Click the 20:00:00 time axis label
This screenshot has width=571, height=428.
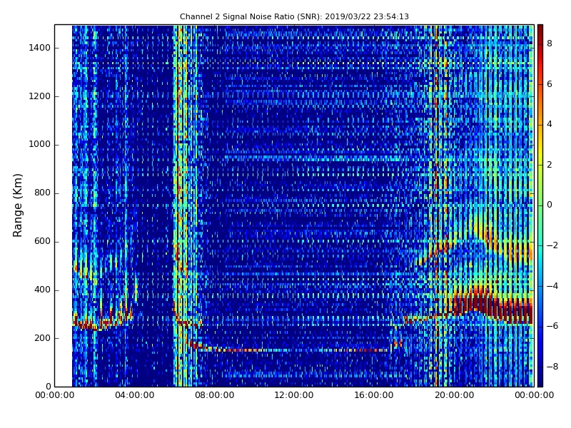[x=454, y=395]
